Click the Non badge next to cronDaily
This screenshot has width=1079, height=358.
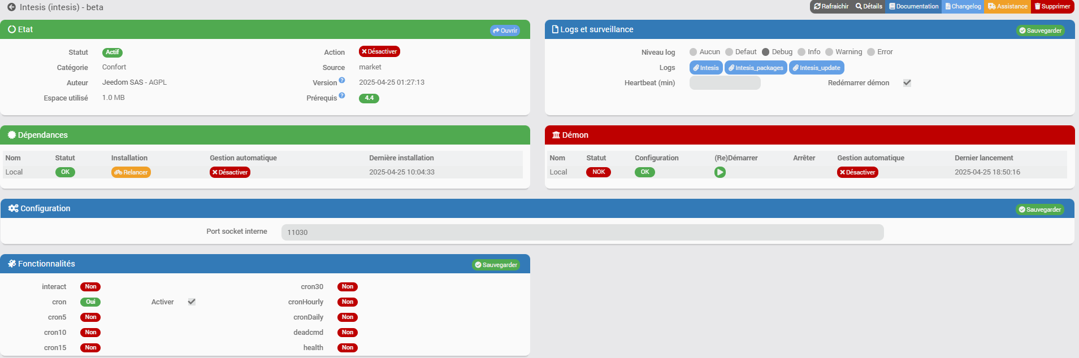pos(347,317)
